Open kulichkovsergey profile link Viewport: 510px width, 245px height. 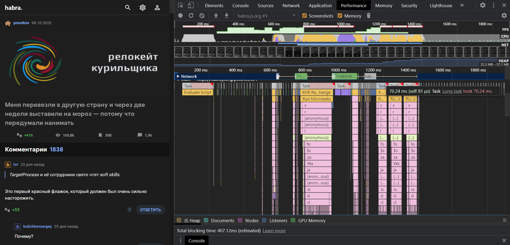tap(37, 226)
